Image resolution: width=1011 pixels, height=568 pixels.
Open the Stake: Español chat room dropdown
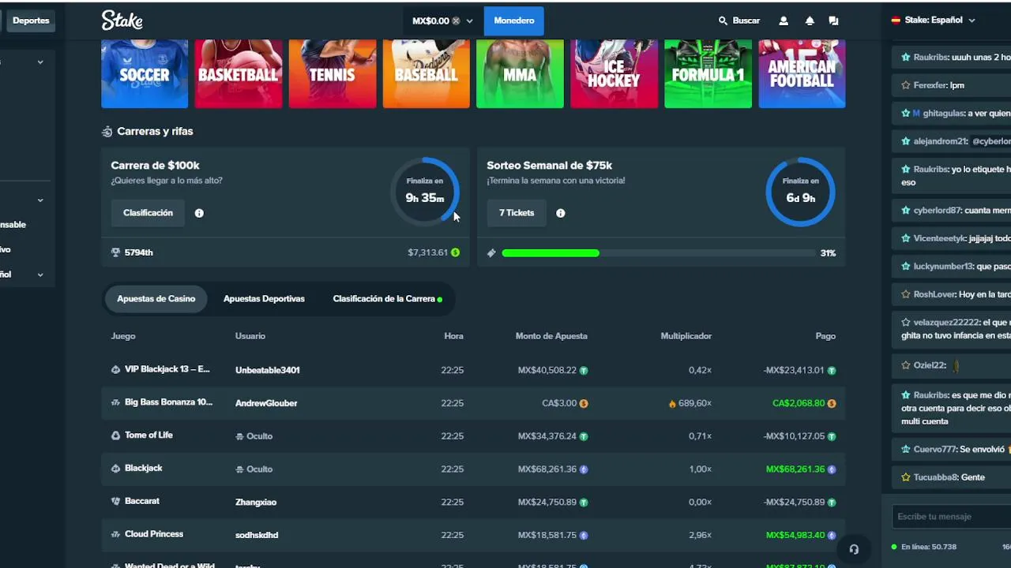[933, 21]
